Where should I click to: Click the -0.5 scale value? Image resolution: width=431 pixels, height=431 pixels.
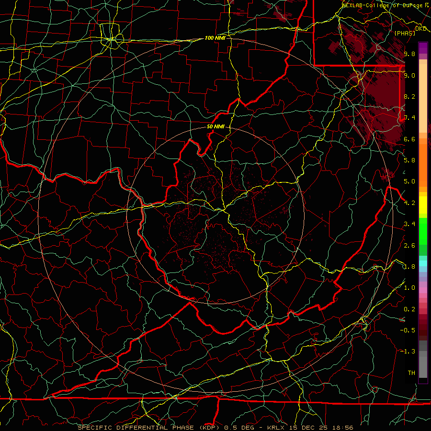coord(407,330)
